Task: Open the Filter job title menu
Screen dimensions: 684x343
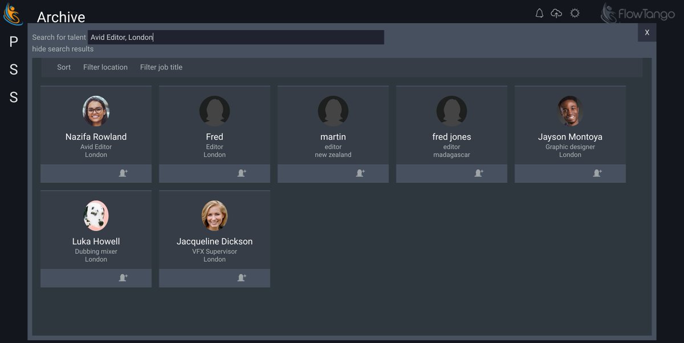Action: point(161,67)
